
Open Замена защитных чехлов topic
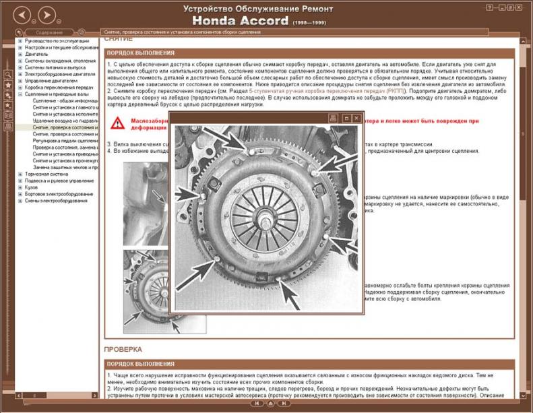pyautogui.click(x=65, y=168)
